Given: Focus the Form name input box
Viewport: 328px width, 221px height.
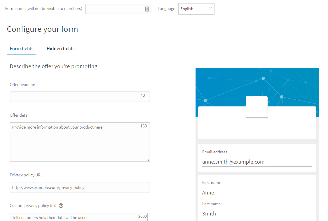Looking at the screenshot, I should pos(115,9).
